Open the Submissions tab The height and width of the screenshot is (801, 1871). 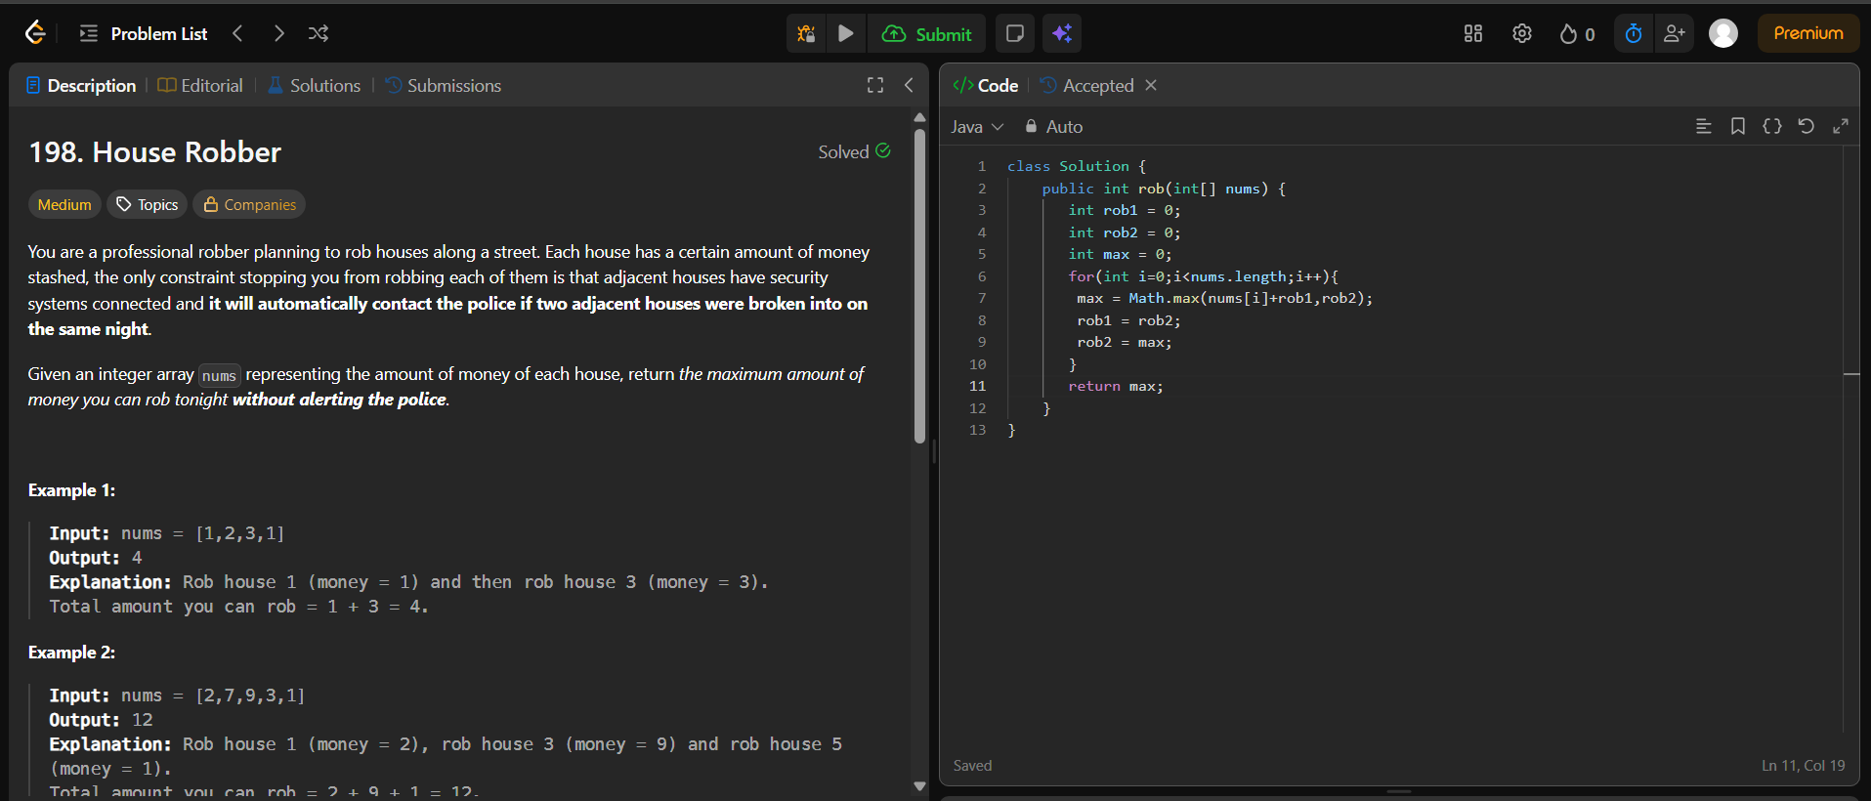444,86
